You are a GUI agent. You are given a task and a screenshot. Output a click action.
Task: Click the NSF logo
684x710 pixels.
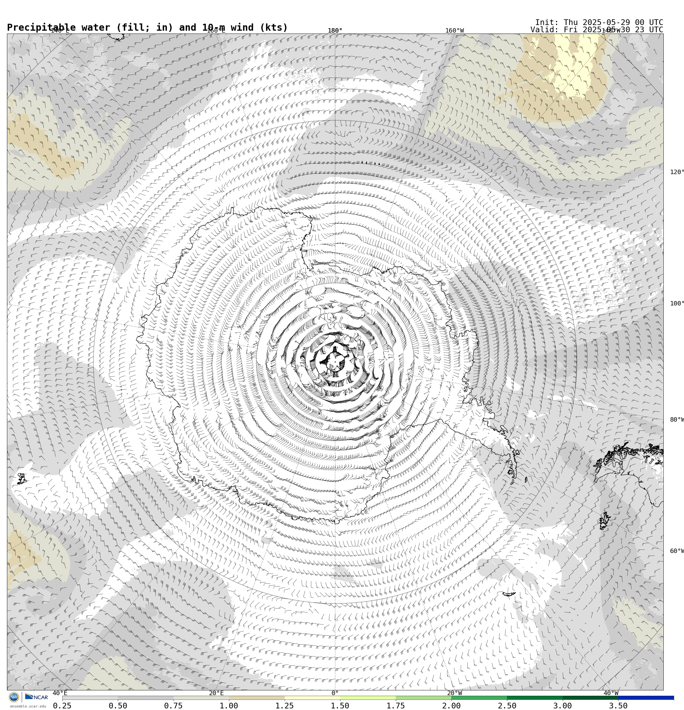(x=14, y=697)
